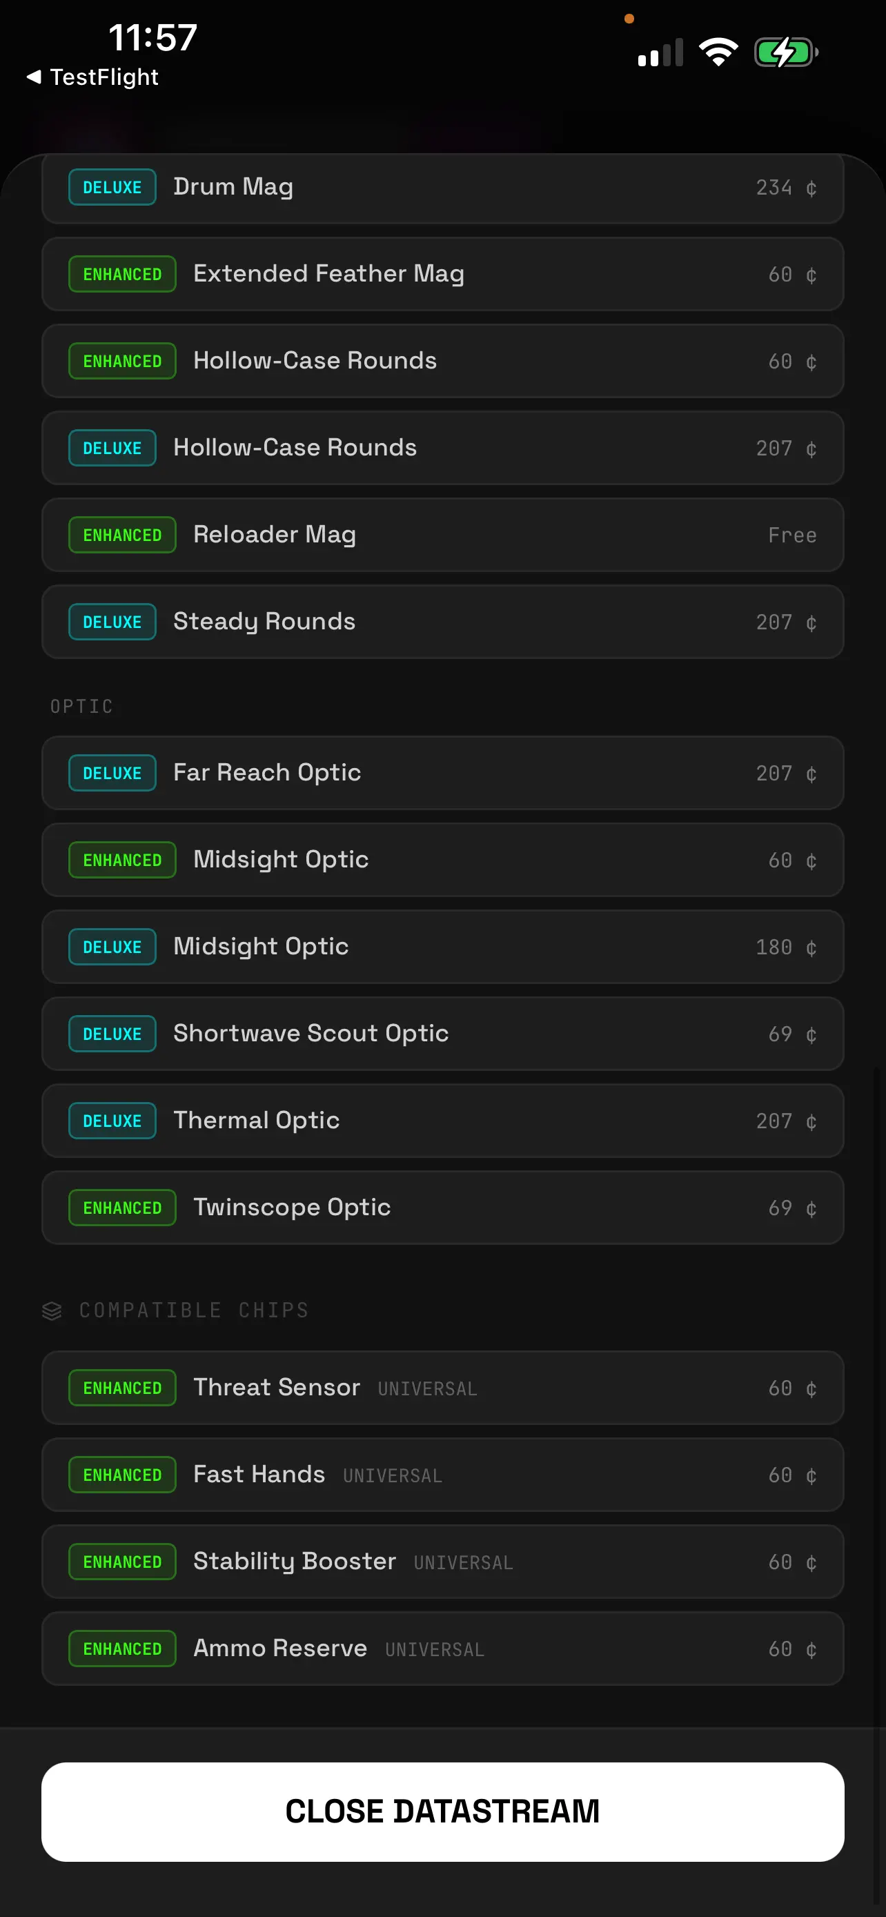Choose the Fast Hands chip
886x1917 pixels.
[442, 1475]
